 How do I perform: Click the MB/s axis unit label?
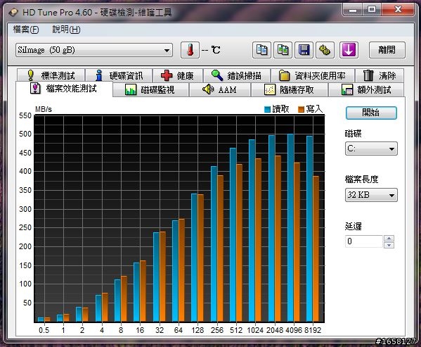click(44, 109)
